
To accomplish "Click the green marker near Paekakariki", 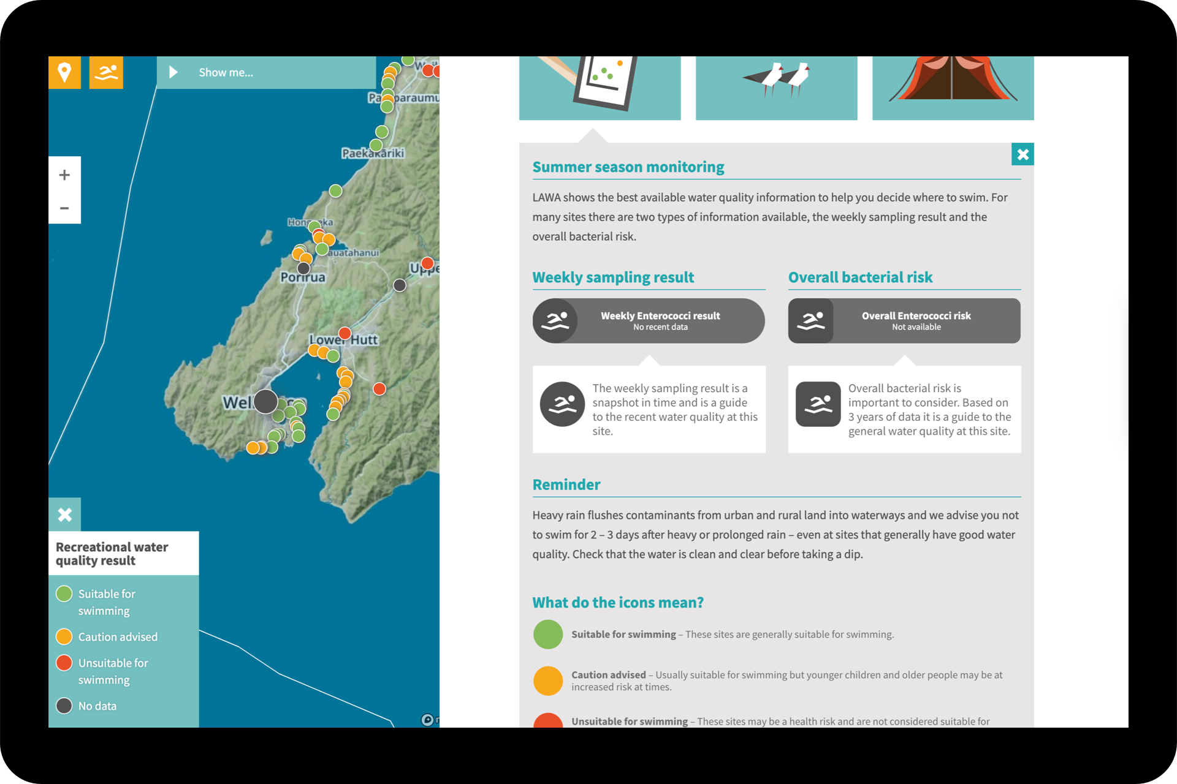I will coord(376,146).
